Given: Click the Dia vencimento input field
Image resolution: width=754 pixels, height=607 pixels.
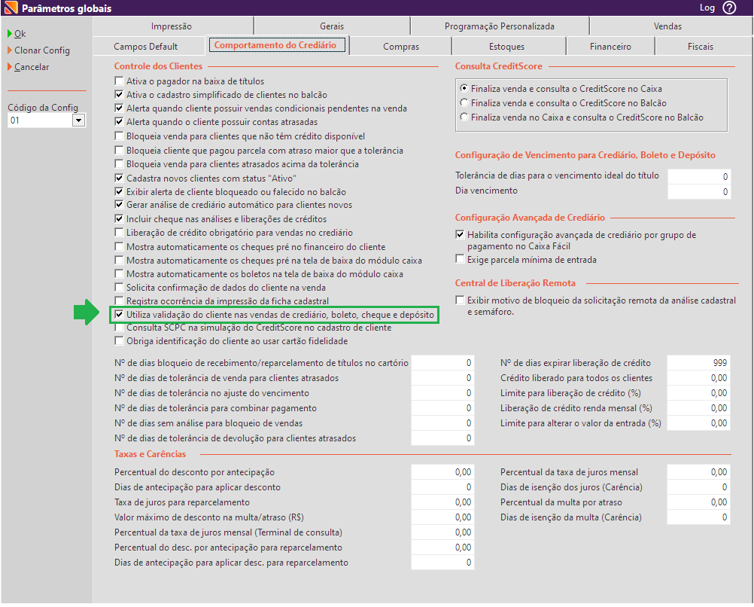Looking at the screenshot, I should click(x=699, y=191).
